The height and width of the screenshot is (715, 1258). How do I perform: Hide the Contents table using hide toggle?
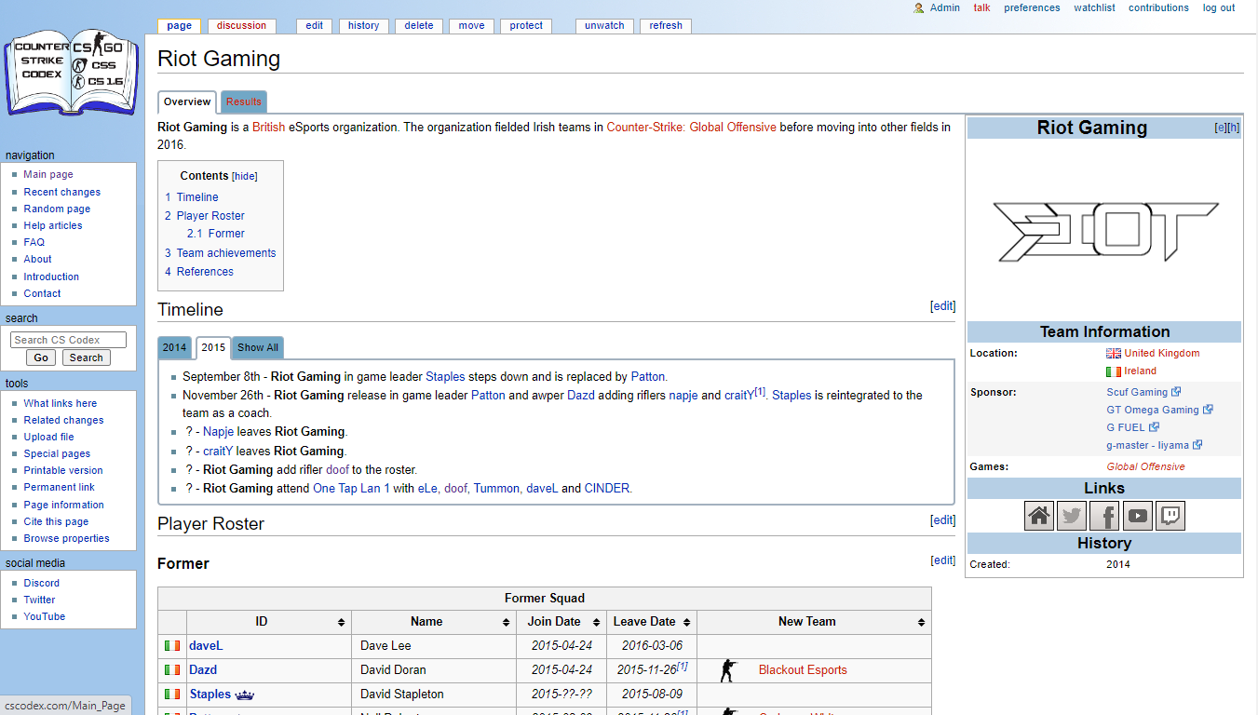244,177
